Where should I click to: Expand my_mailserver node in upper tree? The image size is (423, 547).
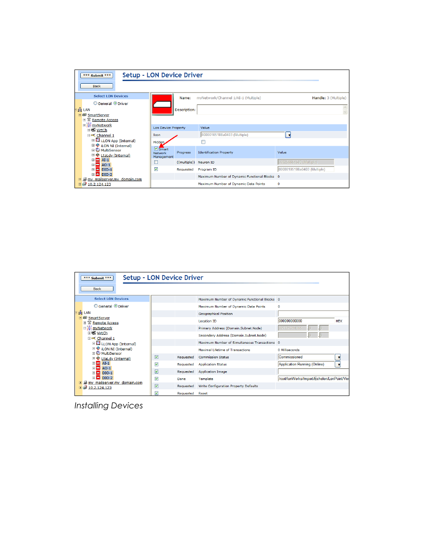point(80,179)
